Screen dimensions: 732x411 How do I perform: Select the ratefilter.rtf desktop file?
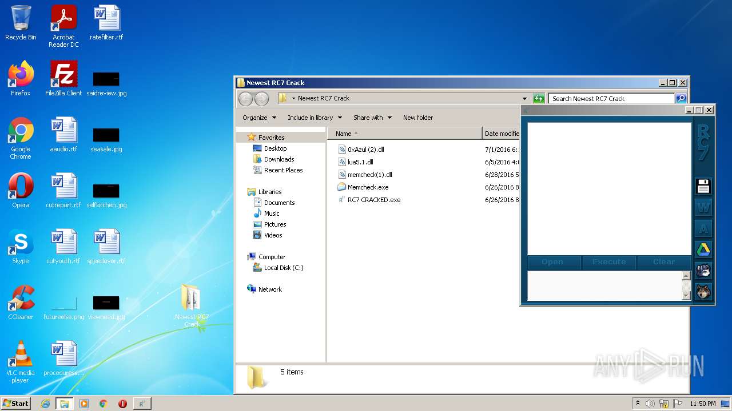(106, 23)
